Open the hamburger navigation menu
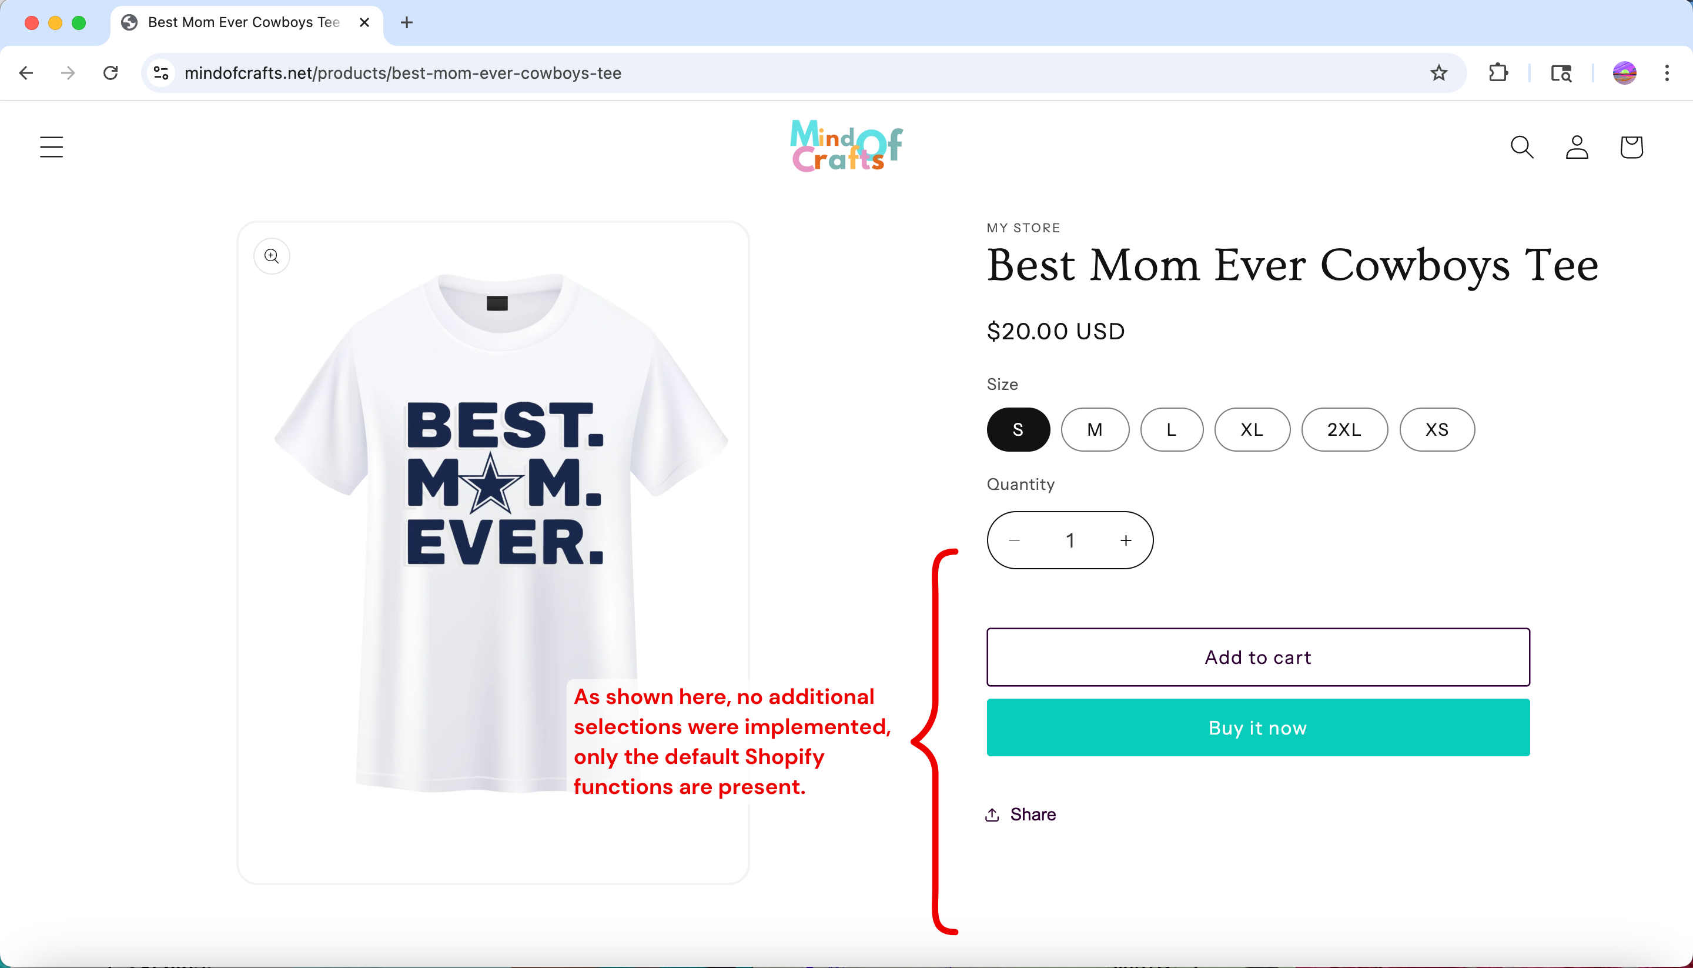Screen dimensions: 1693x968 pos(51,147)
